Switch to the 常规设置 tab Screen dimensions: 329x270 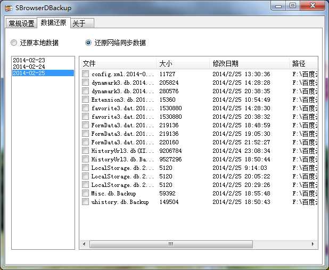(x=21, y=23)
